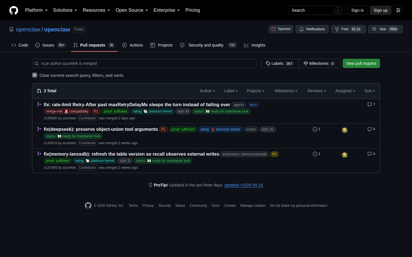
Task: Click the footer GitHub mark icon
Action: (88, 205)
